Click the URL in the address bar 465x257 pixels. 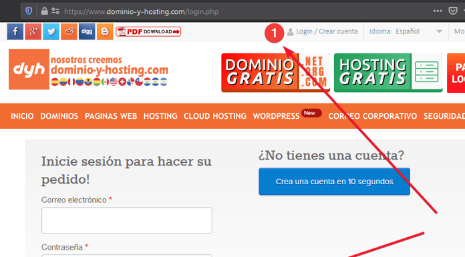pyautogui.click(x=142, y=11)
